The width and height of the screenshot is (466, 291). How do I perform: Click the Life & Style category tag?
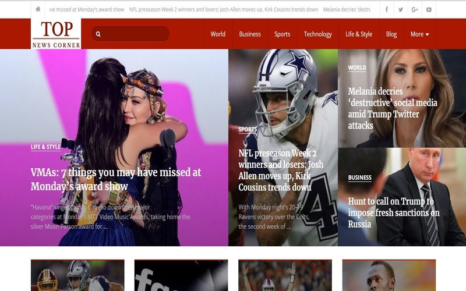click(45, 147)
